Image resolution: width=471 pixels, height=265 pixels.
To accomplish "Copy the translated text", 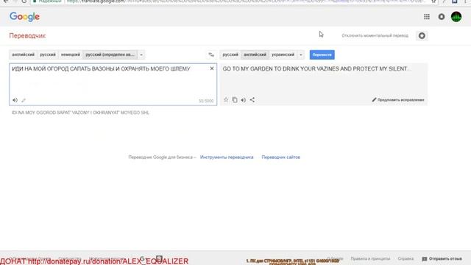I will tap(235, 100).
